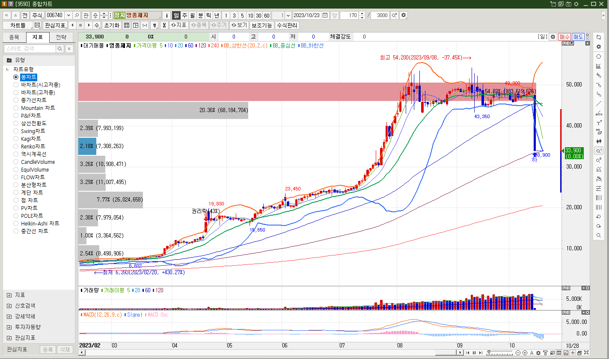Click the skip to start playback icon
Viewport: 609px width, 359px height.
467,353
